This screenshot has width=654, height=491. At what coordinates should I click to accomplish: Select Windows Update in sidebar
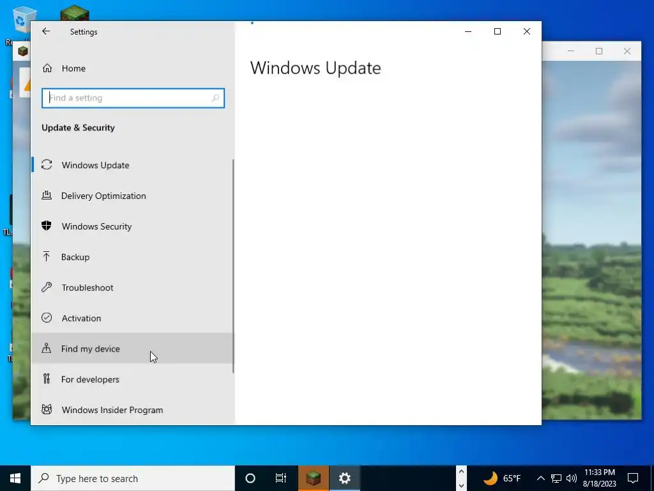click(x=133, y=165)
